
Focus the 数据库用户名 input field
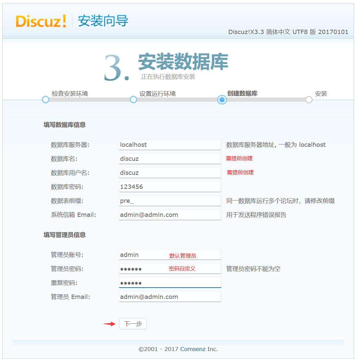tap(170, 172)
